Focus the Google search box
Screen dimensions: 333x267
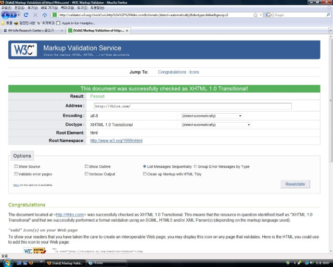300,15
